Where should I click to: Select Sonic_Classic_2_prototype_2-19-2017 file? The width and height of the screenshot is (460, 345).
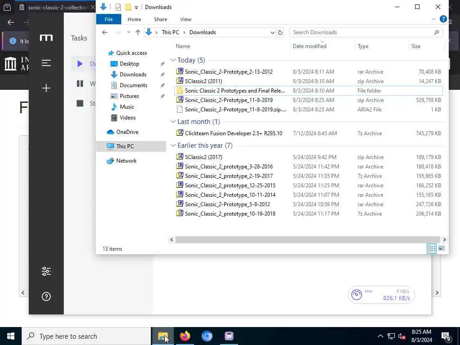point(308,176)
